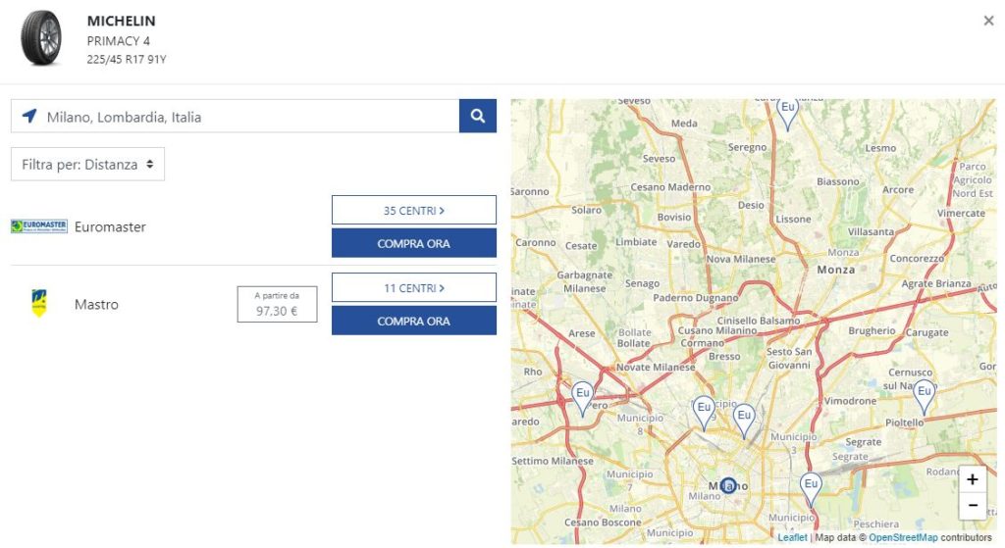Viewport: 1005px width, 548px height.
Task: Click the Eu map marker at top near Seregno
Action: (x=787, y=110)
